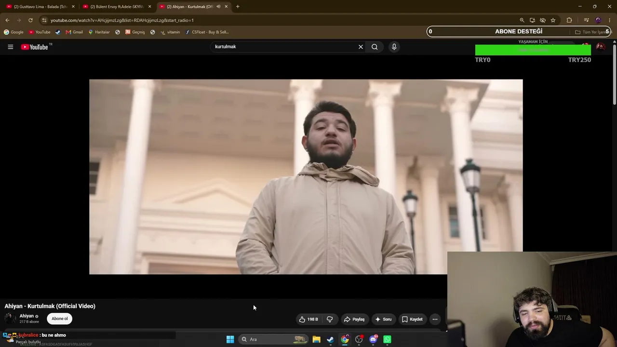617x347 pixels.
Task: Switch to the Gusttavo Lima - Balada tab
Action: (x=40, y=7)
